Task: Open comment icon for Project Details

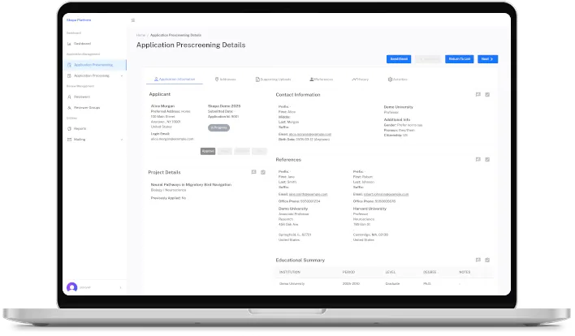Action: point(253,172)
